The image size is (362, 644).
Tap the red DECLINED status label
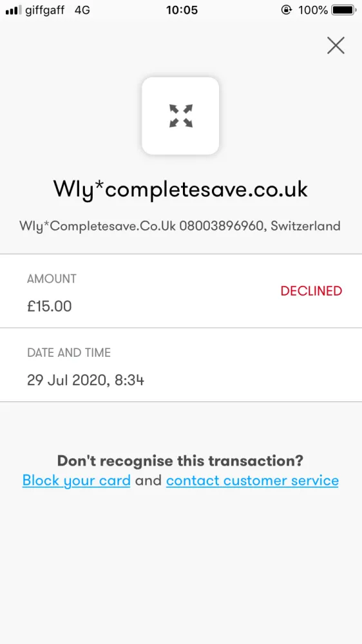pos(311,291)
